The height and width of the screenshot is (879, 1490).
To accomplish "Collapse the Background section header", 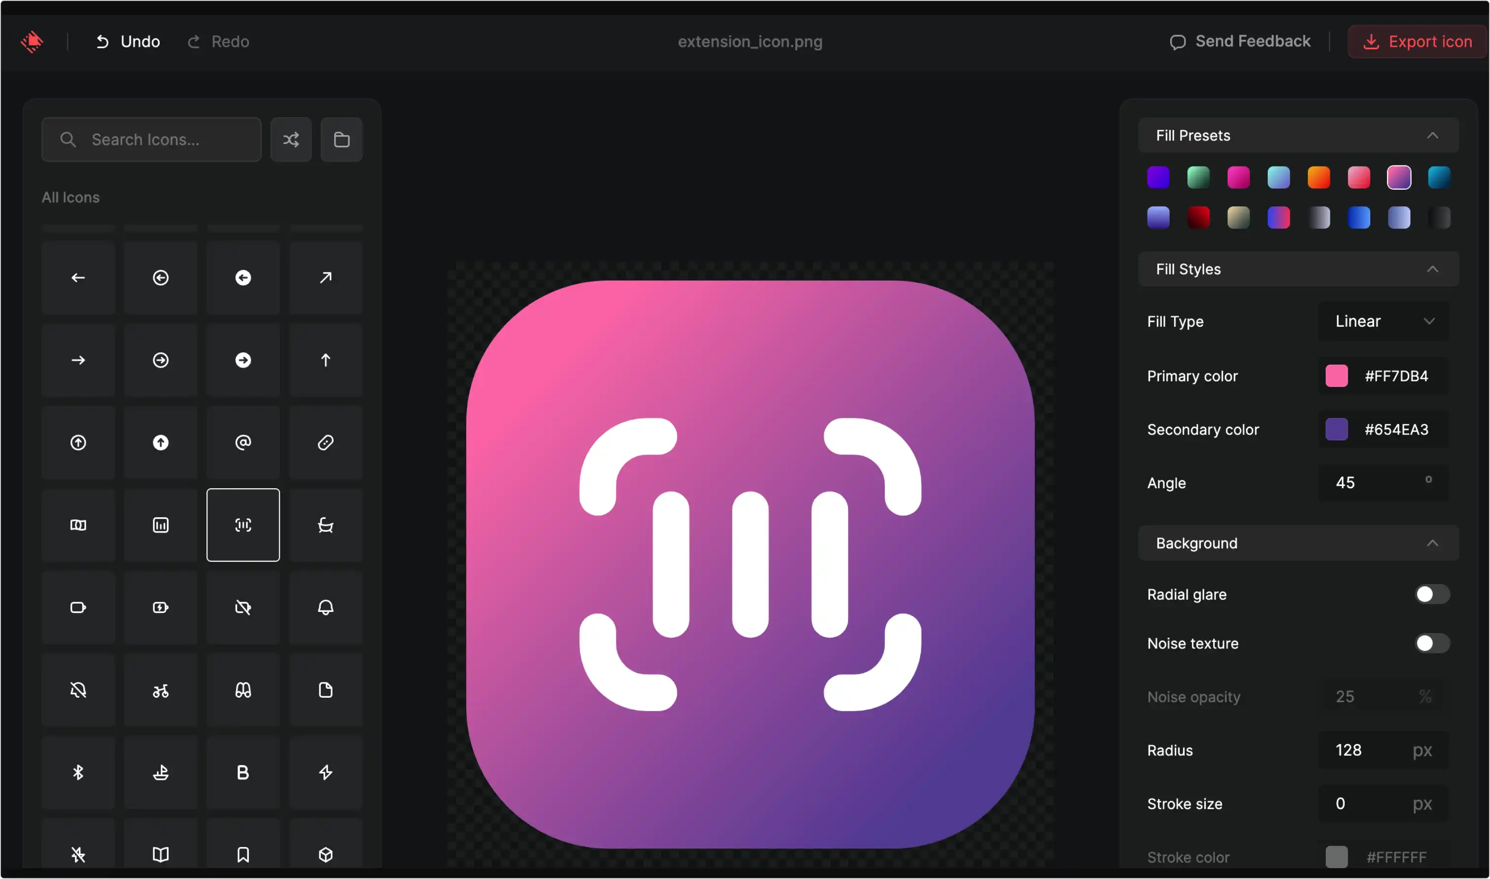I will pos(1432,543).
